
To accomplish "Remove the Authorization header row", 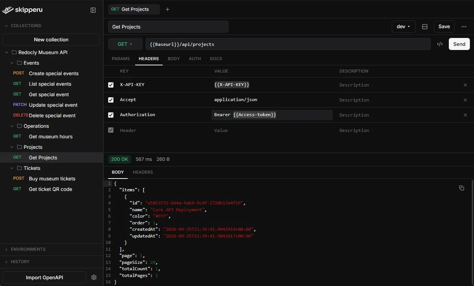I will (x=465, y=115).
